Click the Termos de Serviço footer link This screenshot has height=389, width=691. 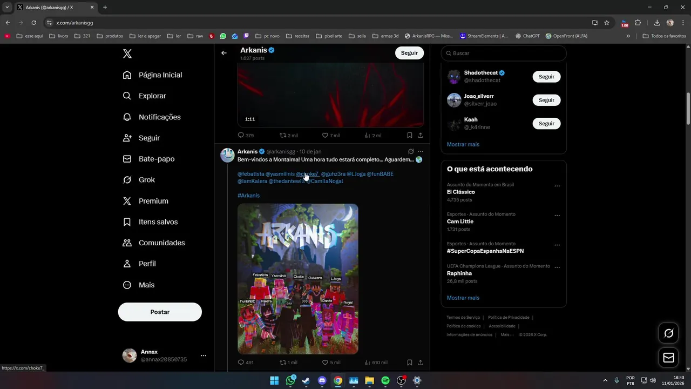[463, 318]
